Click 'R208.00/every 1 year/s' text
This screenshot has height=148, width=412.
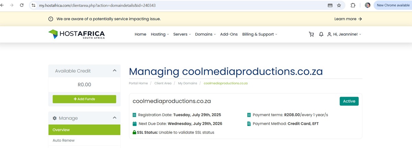(x=306, y=115)
